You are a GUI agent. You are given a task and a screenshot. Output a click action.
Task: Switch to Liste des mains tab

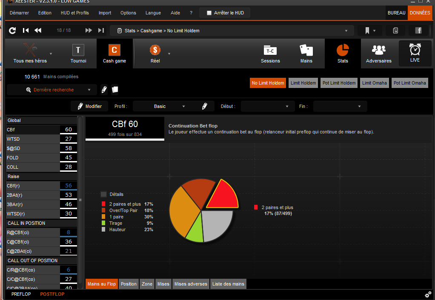tap(228, 284)
